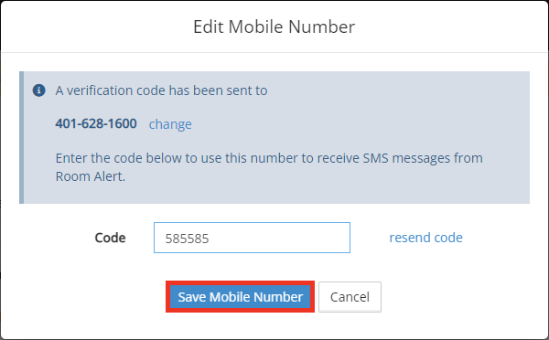Select the phone number 401-628-1600 text
549x340 pixels.
[x=96, y=123]
